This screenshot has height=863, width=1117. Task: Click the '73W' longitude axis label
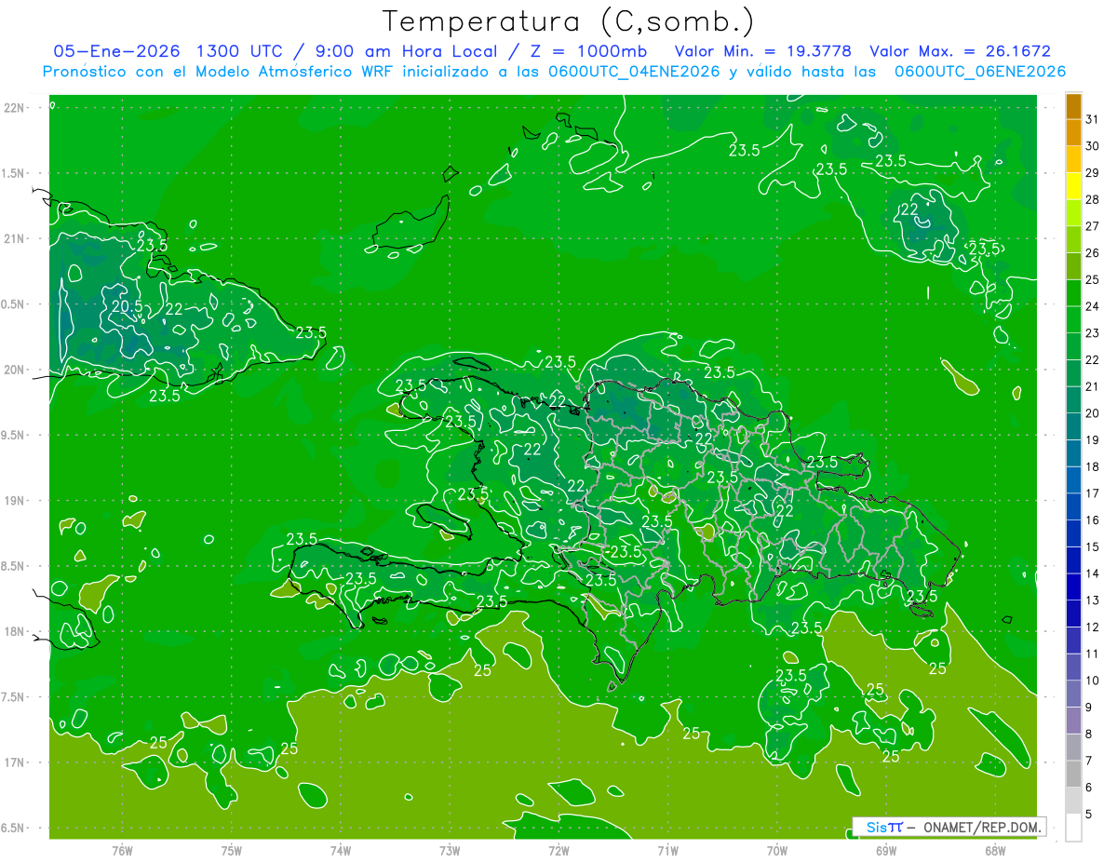click(450, 850)
